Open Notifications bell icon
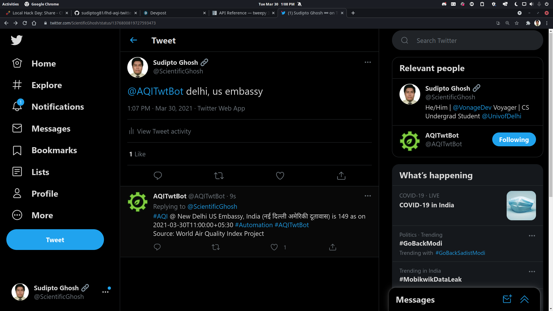Screen dimensions: 553x311 [17, 106]
